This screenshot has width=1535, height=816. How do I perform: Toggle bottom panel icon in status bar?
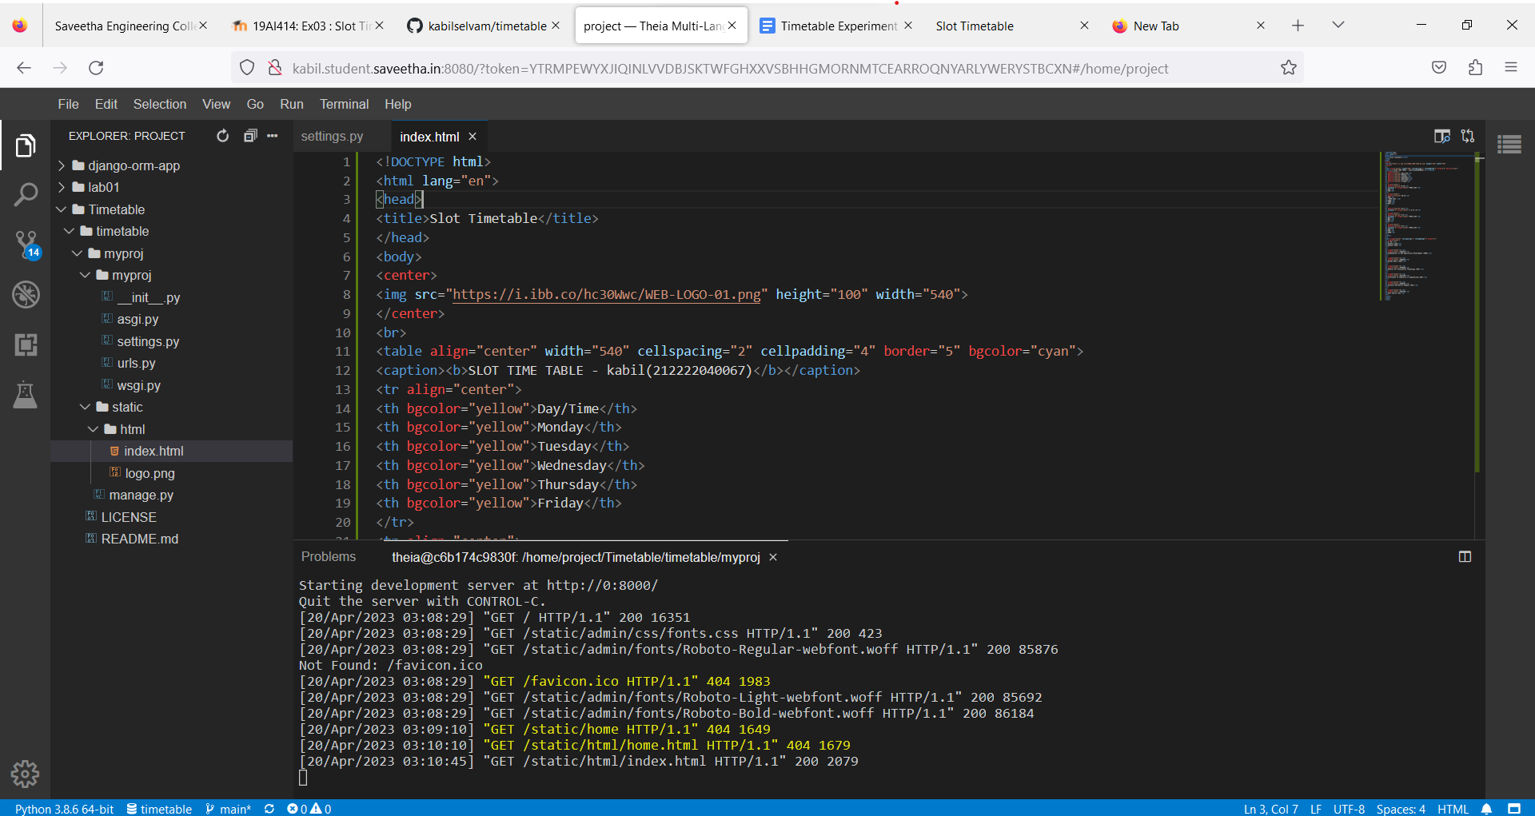1514,809
